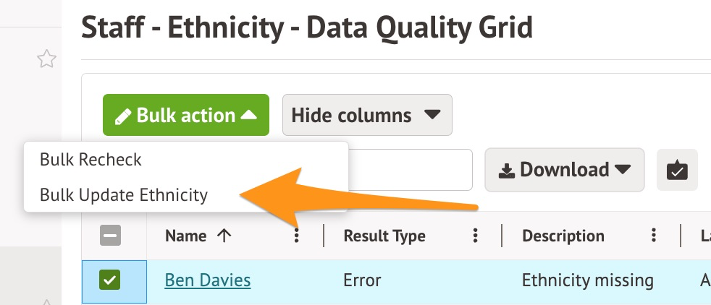The height and width of the screenshot is (305, 711).
Task: Collapse the Bulk action dropdown
Action: pyautogui.click(x=248, y=116)
